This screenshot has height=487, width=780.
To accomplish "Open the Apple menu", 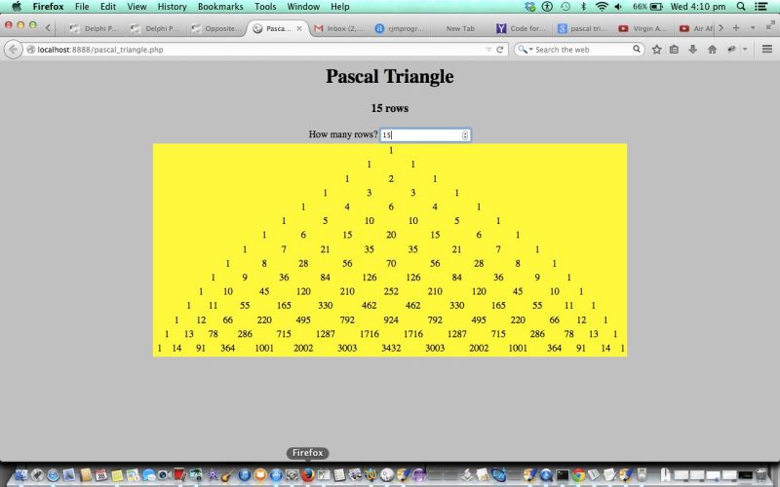I will point(17,7).
